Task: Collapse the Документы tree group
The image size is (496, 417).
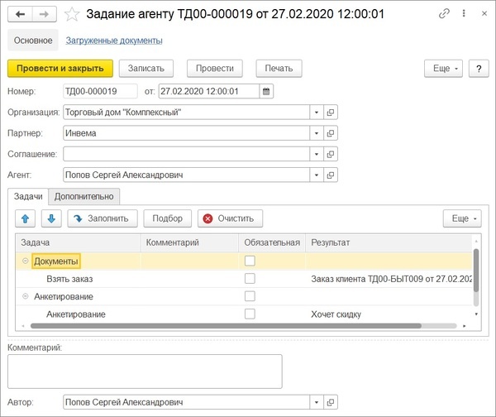Action: [26, 261]
